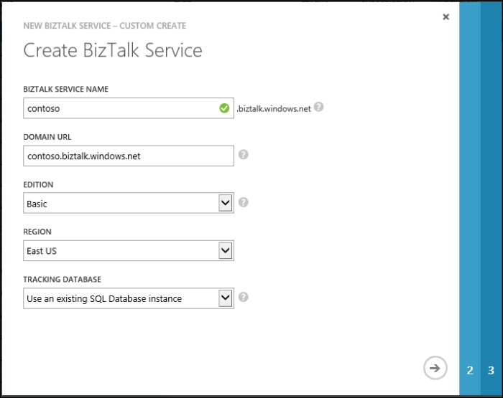
Task: Click green validation checkmark in service name
Action: (x=224, y=108)
